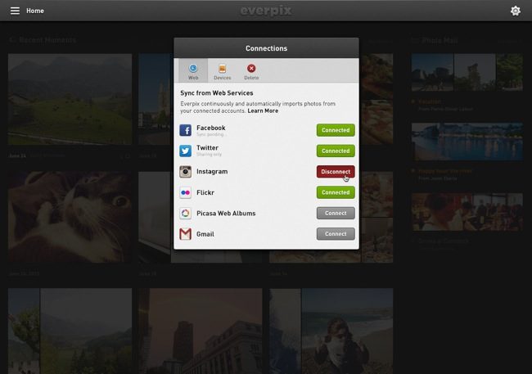The image size is (532, 374).
Task: Open settings via the gear icon
Action: tap(516, 11)
